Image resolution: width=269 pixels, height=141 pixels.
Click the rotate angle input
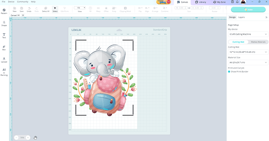tap(214, 8)
